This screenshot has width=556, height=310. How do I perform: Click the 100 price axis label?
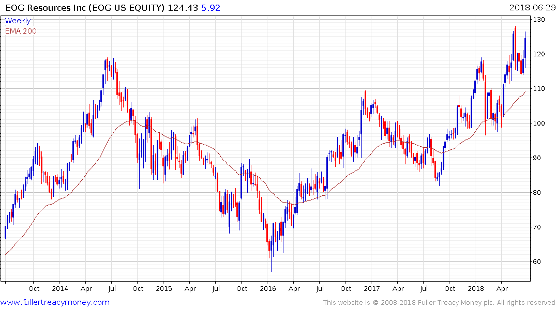[539, 123]
